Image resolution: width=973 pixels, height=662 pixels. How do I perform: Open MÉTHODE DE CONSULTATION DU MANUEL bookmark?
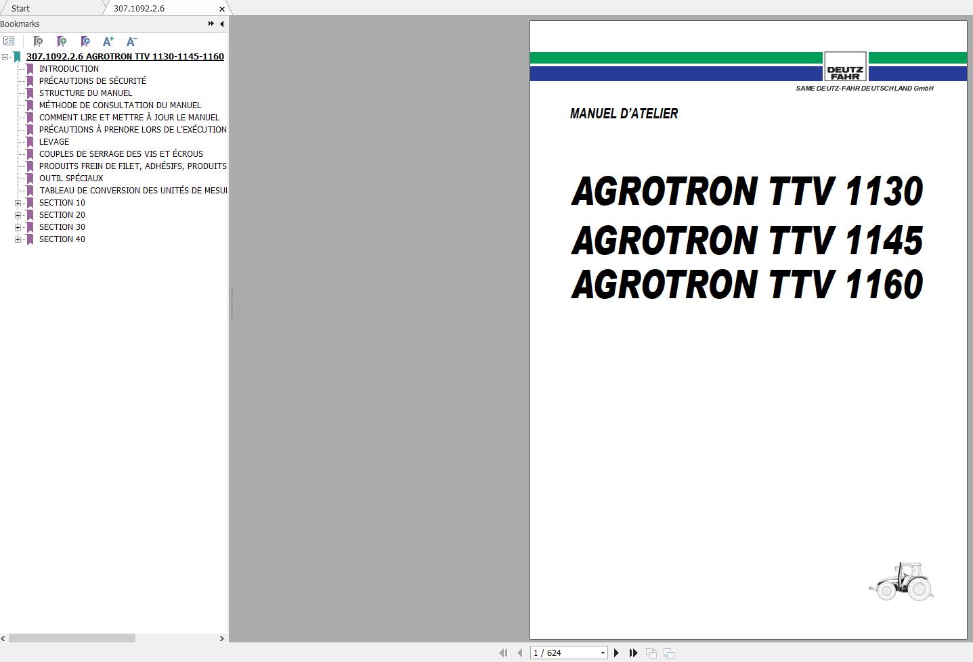click(120, 105)
